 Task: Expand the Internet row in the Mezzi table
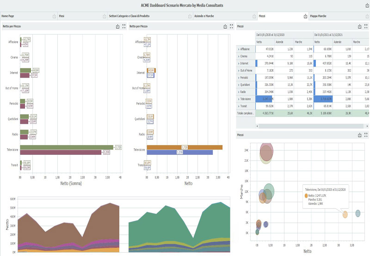239,63
